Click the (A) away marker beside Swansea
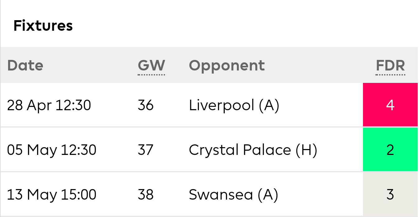Image resolution: width=419 pixels, height=217 pixels. click(268, 195)
